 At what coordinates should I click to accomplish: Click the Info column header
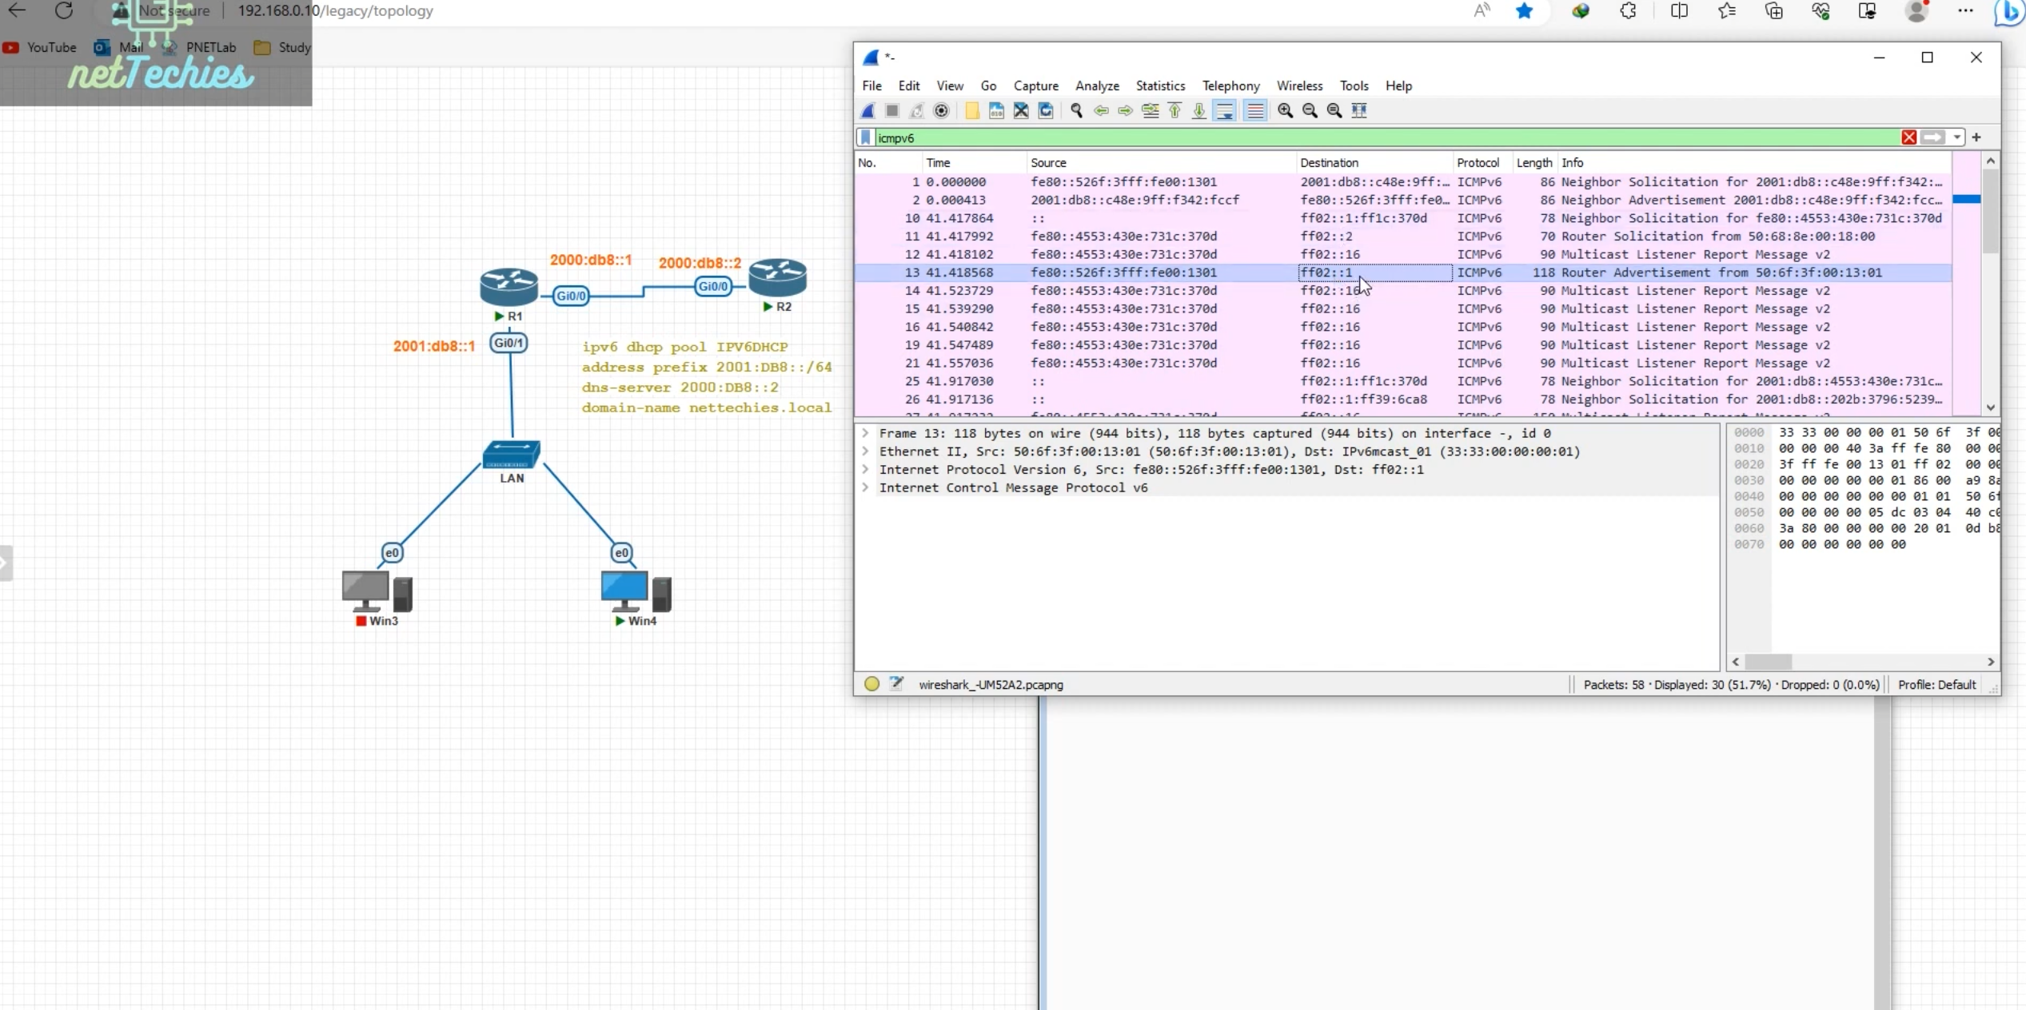pos(1572,162)
